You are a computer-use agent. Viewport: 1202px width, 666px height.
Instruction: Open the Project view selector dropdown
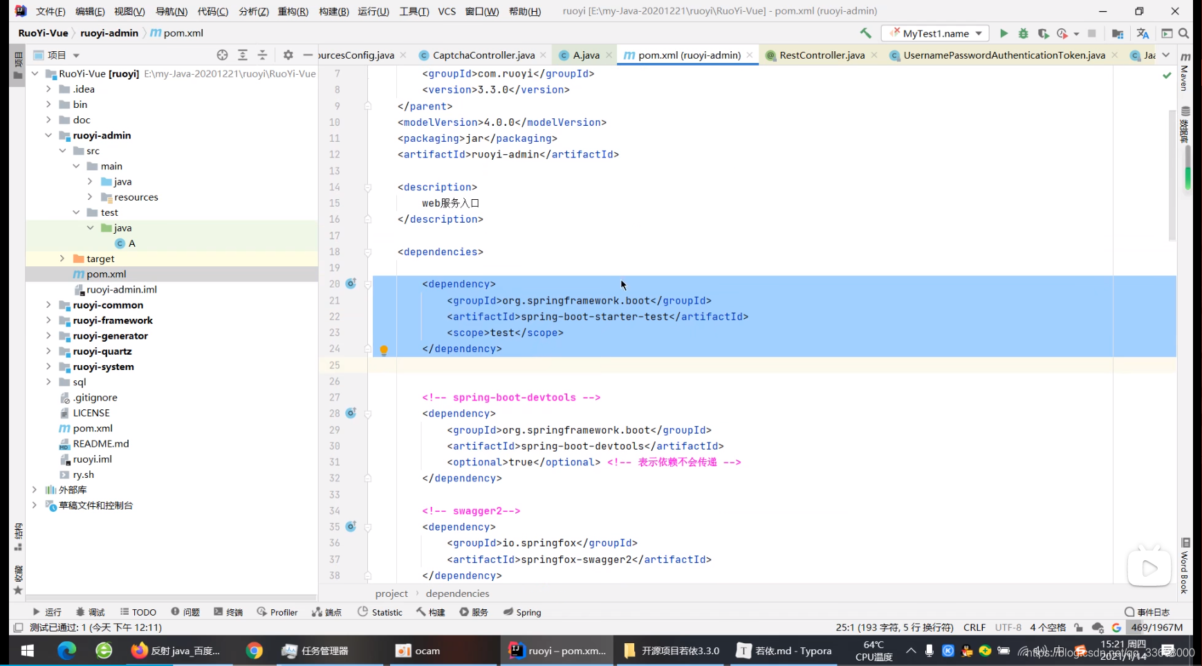[57, 55]
